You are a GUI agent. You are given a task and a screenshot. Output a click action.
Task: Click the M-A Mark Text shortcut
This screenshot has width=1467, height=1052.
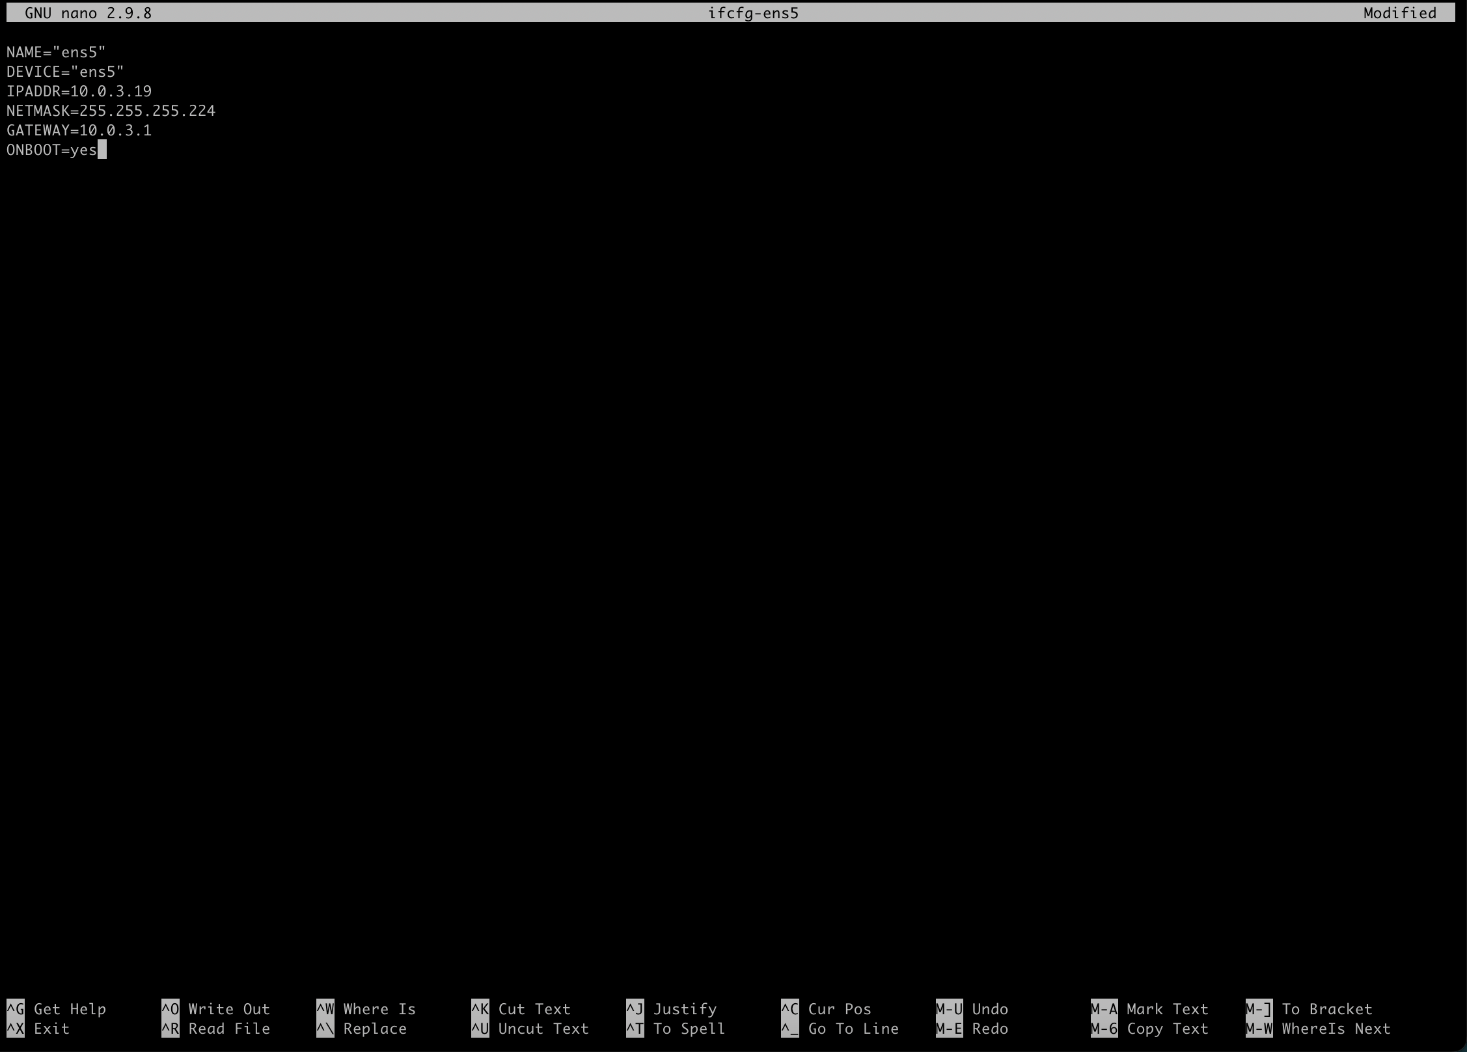(x=1149, y=1009)
